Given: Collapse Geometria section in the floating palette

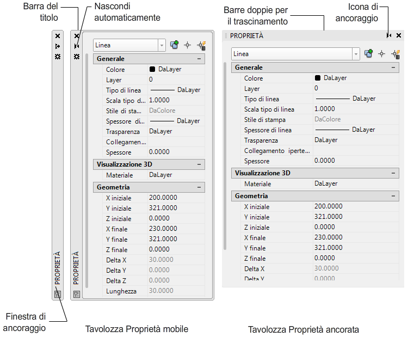Looking at the screenshot, I should coord(199,187).
